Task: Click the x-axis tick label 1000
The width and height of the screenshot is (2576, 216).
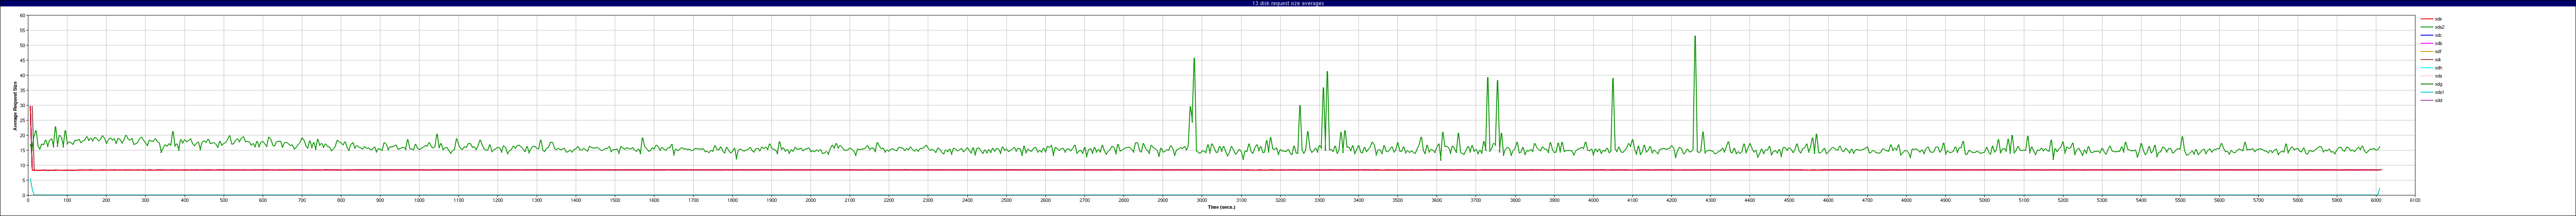Action: click(419, 200)
